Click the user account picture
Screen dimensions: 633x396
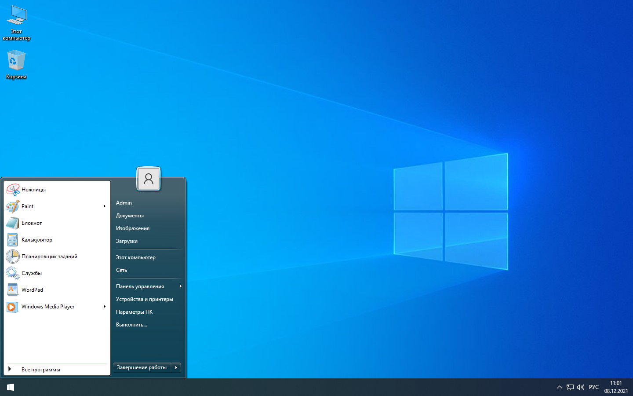tap(149, 179)
